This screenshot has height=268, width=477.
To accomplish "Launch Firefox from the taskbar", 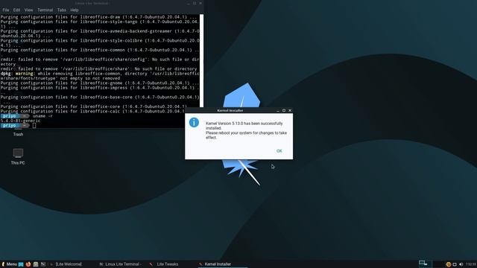I will 28,264.
